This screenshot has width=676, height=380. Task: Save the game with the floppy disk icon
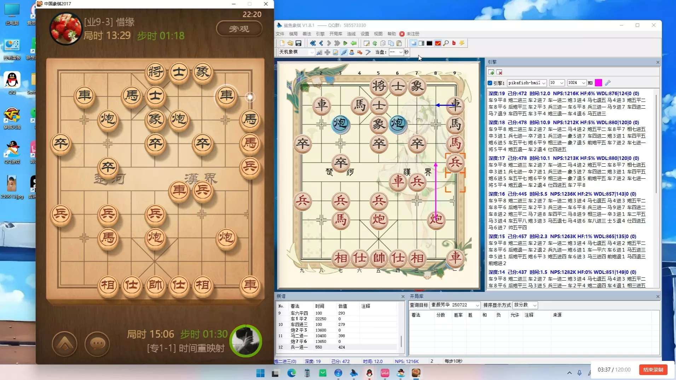[298, 43]
